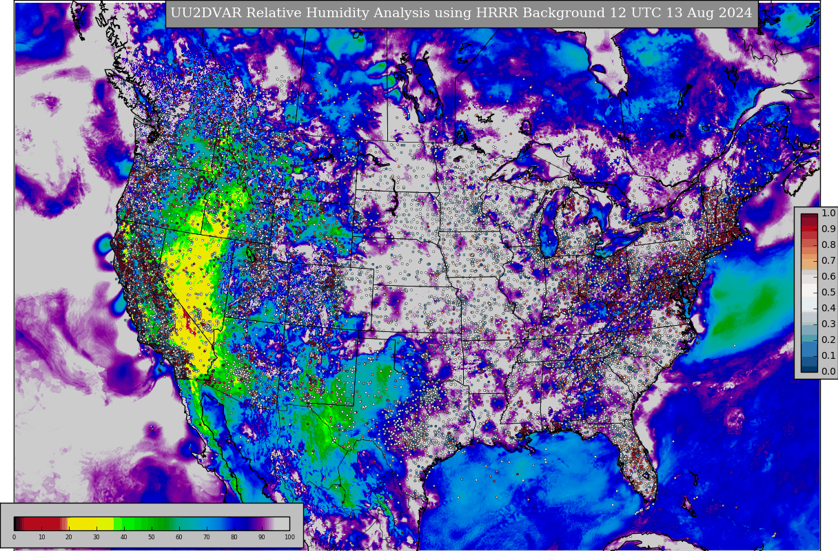
Task: Click the 0.2 label on the vertical colorbar
Action: [828, 340]
